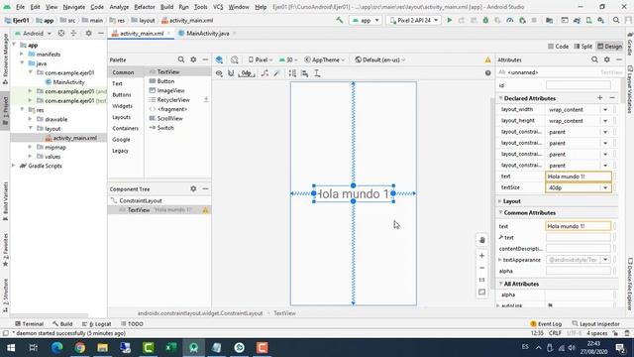Click the Align icon in design toolbar
The height and width of the screenshot is (357, 634).
tap(305, 73)
